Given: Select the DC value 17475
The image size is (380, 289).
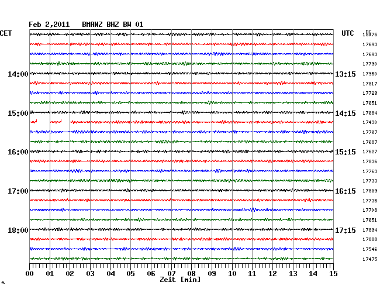Looking at the screenshot, I should (370, 259).
